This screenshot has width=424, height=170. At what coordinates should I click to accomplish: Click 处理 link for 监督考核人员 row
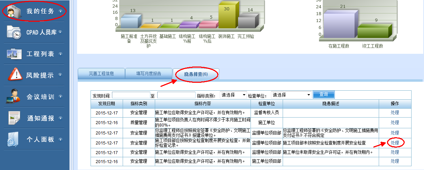pos(395,112)
